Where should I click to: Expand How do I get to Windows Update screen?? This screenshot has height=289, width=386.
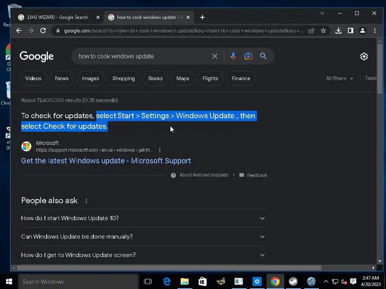(144, 255)
